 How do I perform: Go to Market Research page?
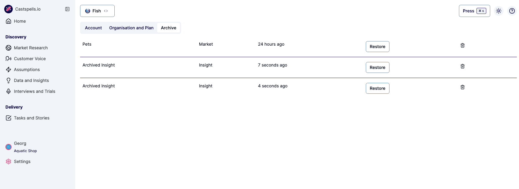[x=31, y=48]
